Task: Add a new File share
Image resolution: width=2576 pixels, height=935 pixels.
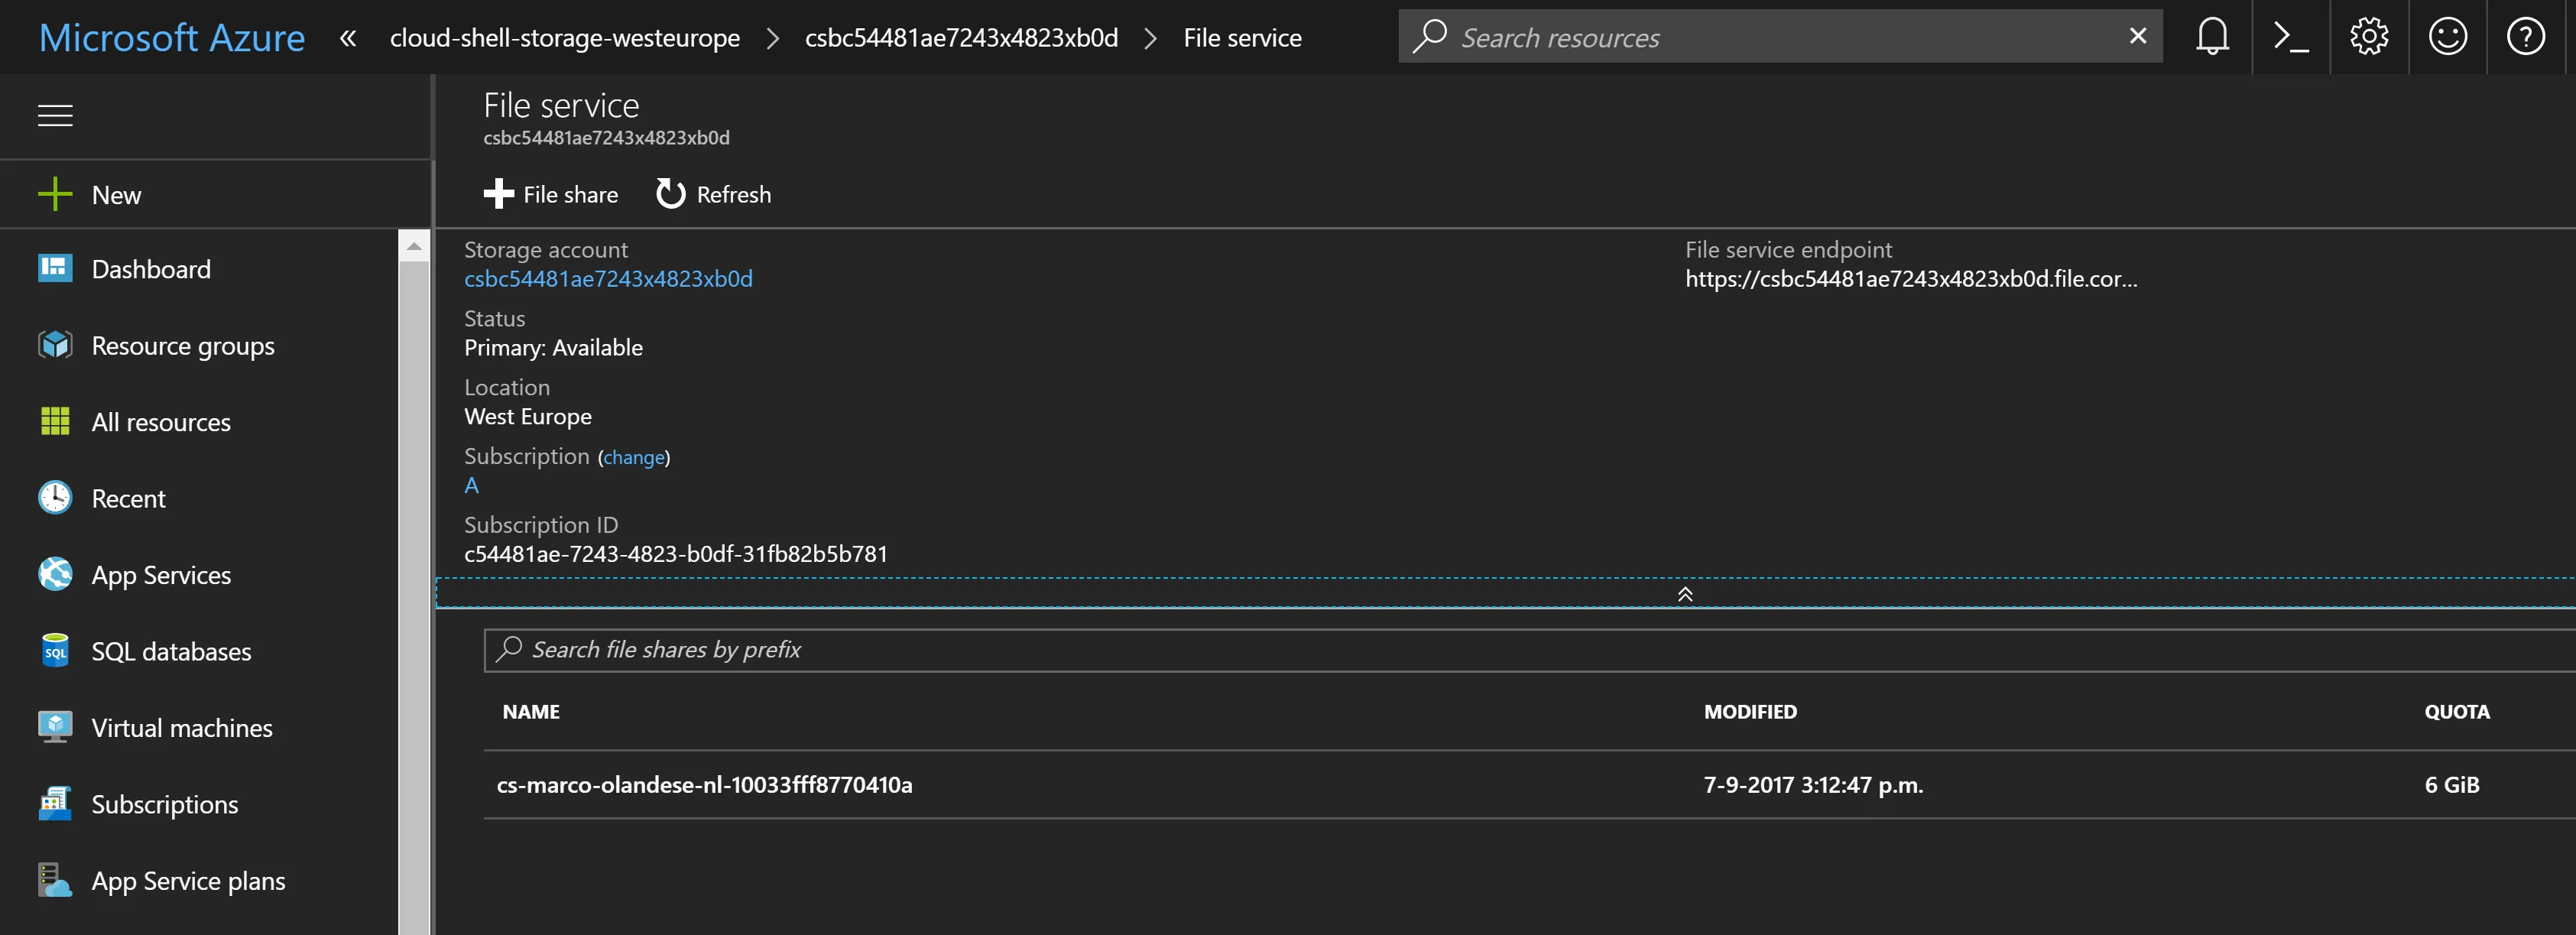Action: click(x=551, y=194)
